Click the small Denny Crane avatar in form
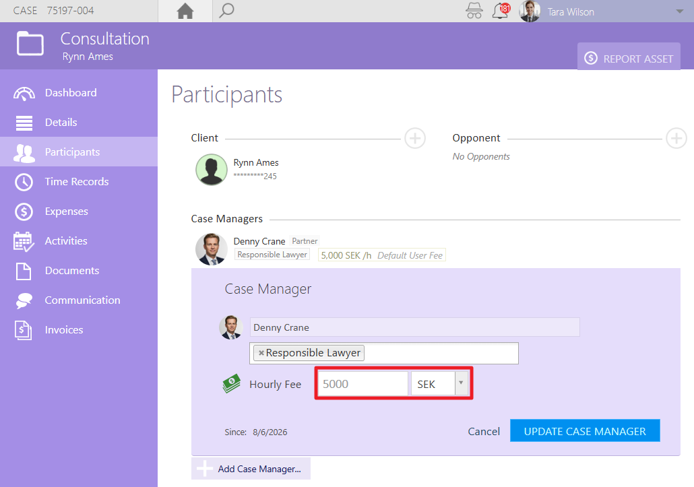Viewport: 694px width, 487px height. pyautogui.click(x=231, y=327)
